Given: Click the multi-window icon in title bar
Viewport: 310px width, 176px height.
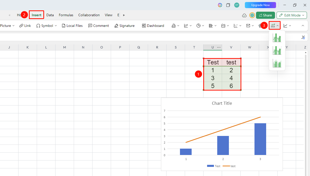Looking at the screenshot, I should [x=228, y=5].
